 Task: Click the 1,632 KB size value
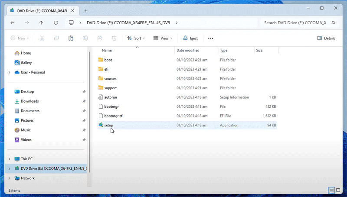269,116
